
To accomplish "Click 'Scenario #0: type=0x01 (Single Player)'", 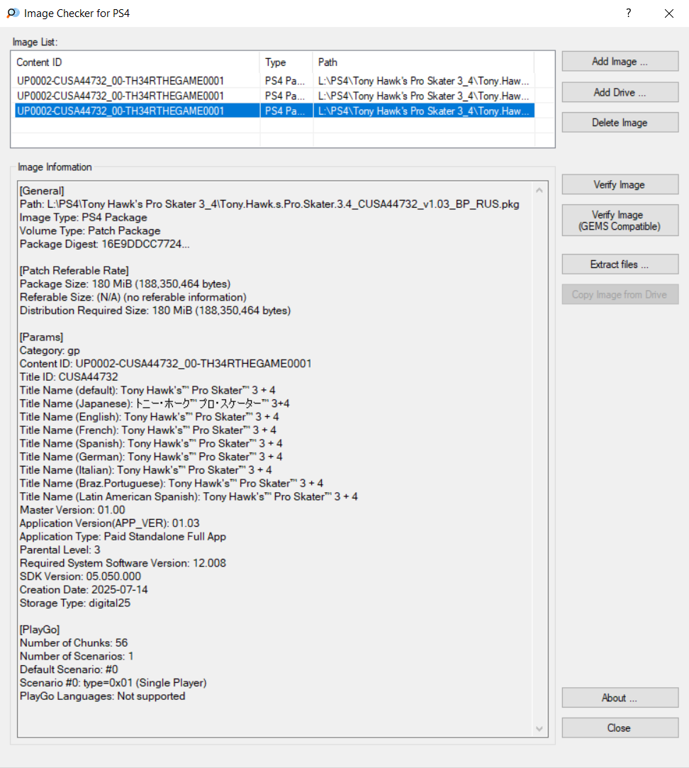I will 113,683.
